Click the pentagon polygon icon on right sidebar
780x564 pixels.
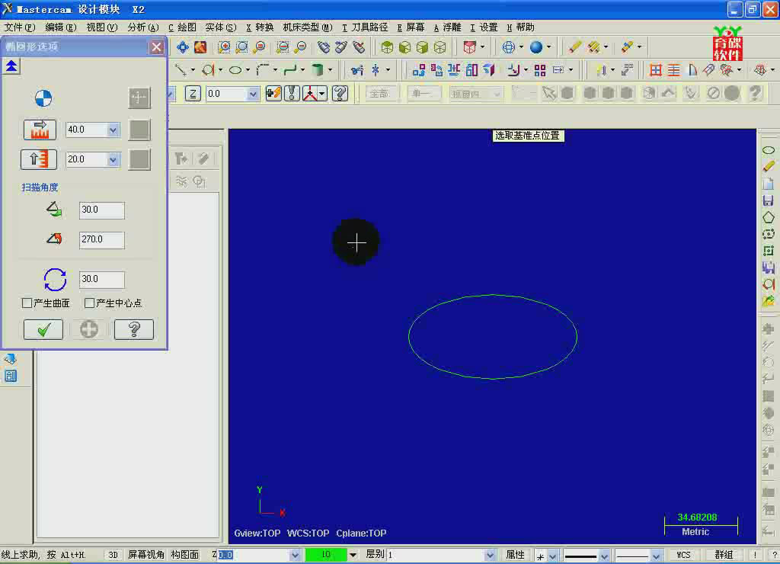coord(768,217)
